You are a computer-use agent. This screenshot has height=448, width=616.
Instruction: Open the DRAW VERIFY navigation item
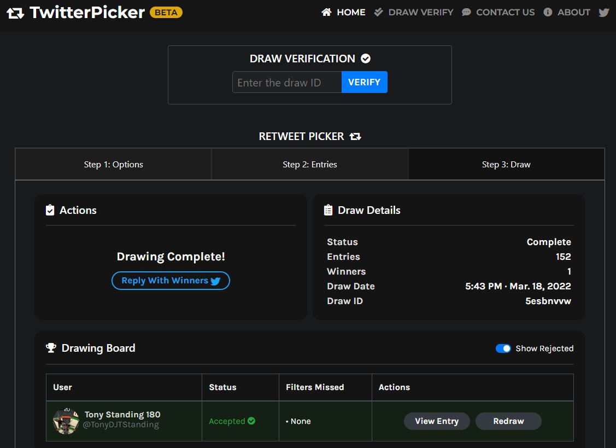413,12
